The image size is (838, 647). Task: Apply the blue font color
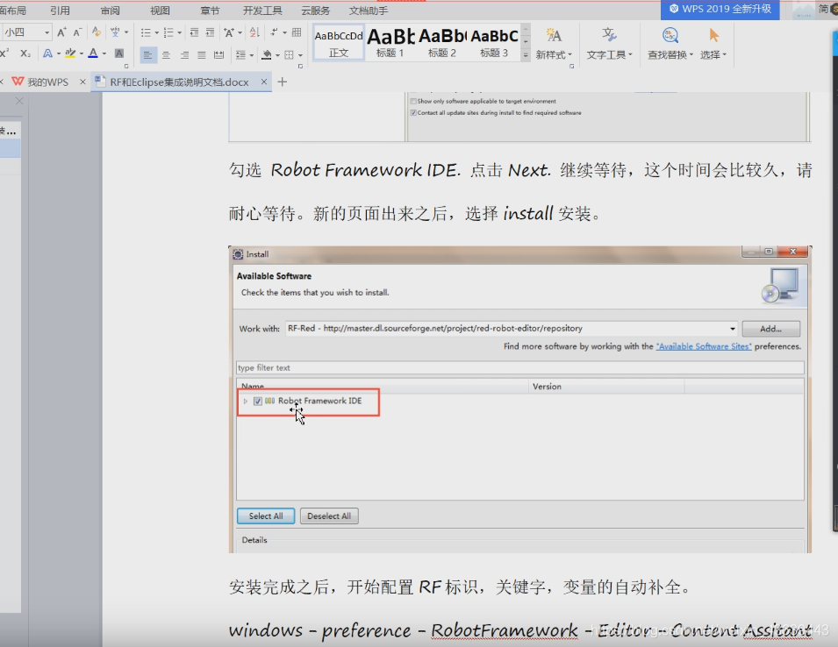(93, 53)
